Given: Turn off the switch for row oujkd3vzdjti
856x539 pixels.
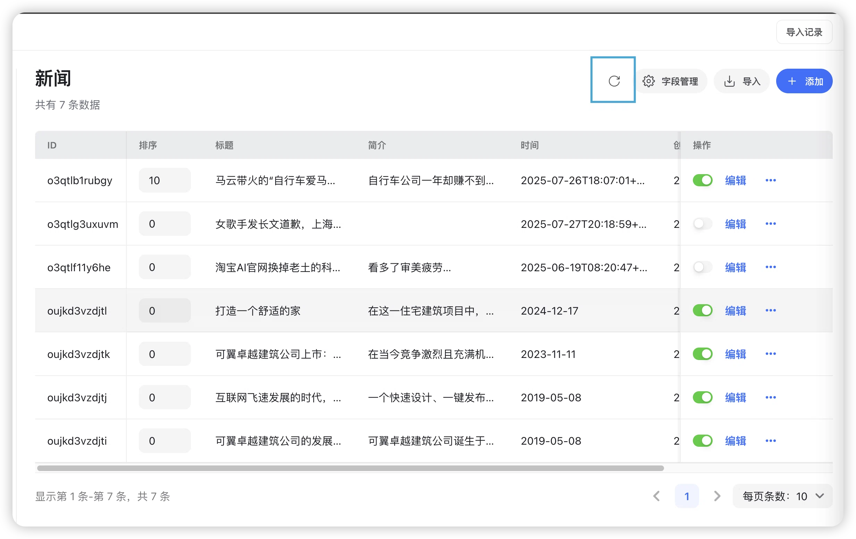Looking at the screenshot, I should click(703, 440).
